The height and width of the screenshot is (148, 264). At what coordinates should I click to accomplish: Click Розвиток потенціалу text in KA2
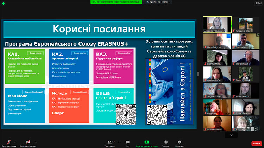click(x=64, y=64)
